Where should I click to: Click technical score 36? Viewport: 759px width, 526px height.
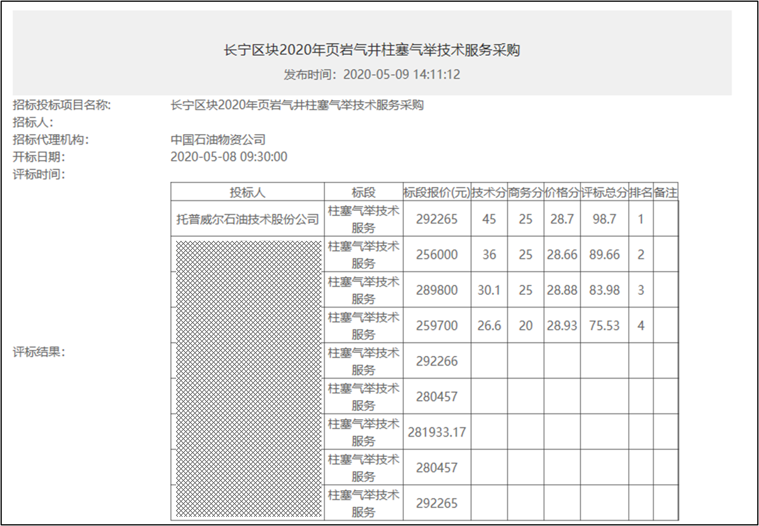489,254
